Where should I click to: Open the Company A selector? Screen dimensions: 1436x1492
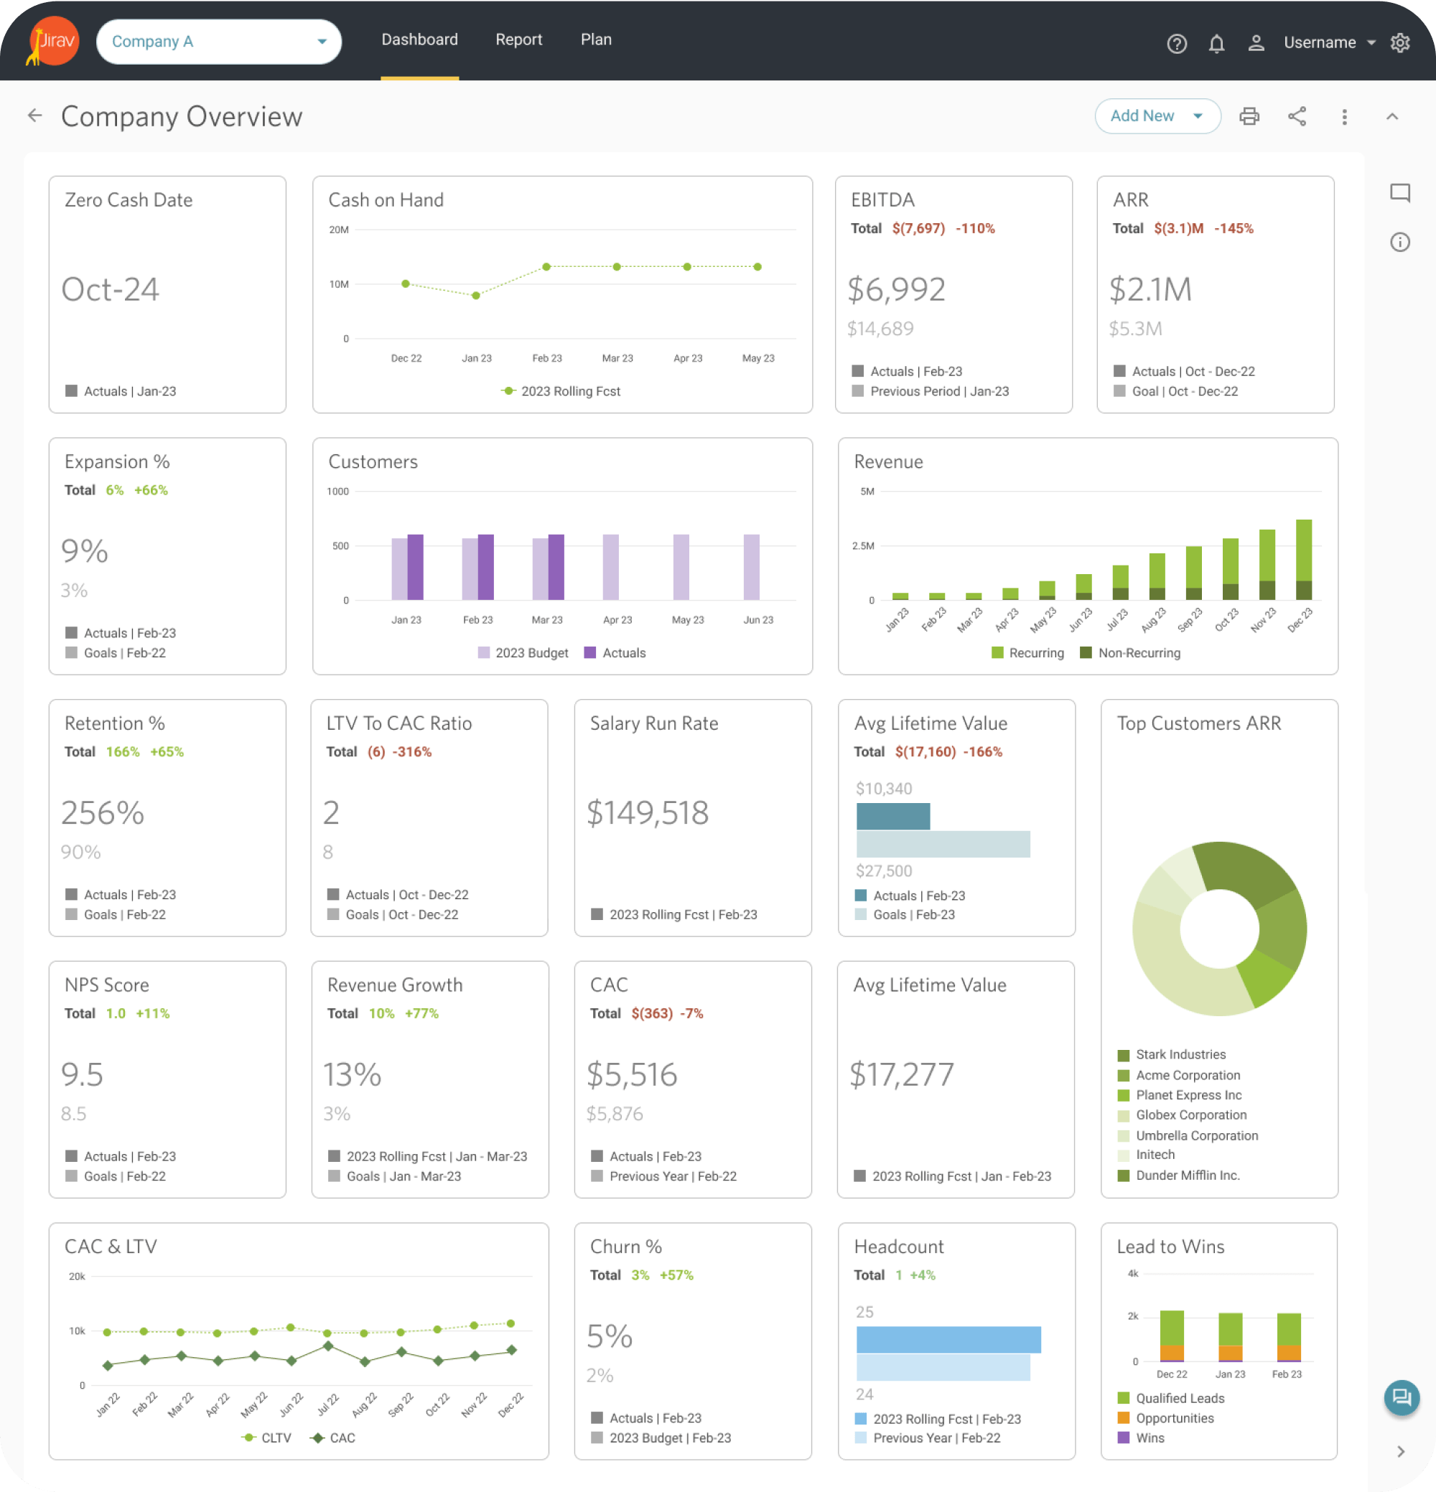click(x=219, y=42)
